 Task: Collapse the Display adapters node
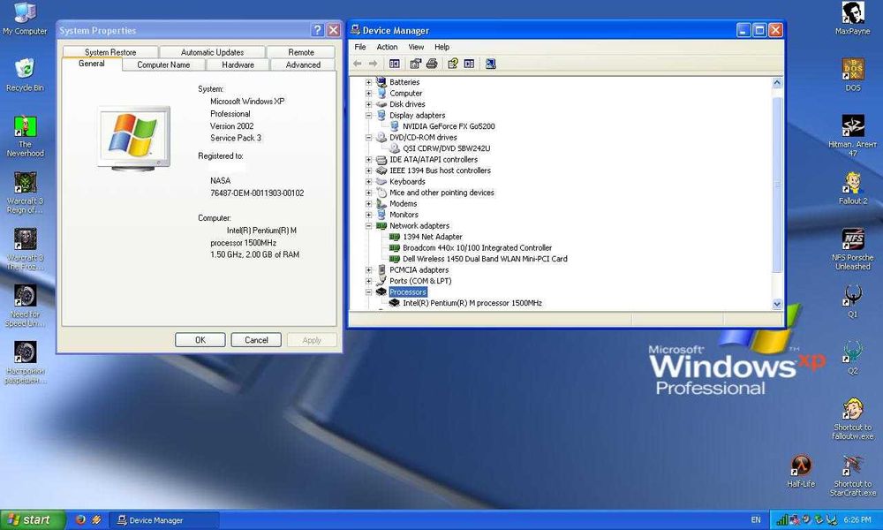click(x=368, y=116)
